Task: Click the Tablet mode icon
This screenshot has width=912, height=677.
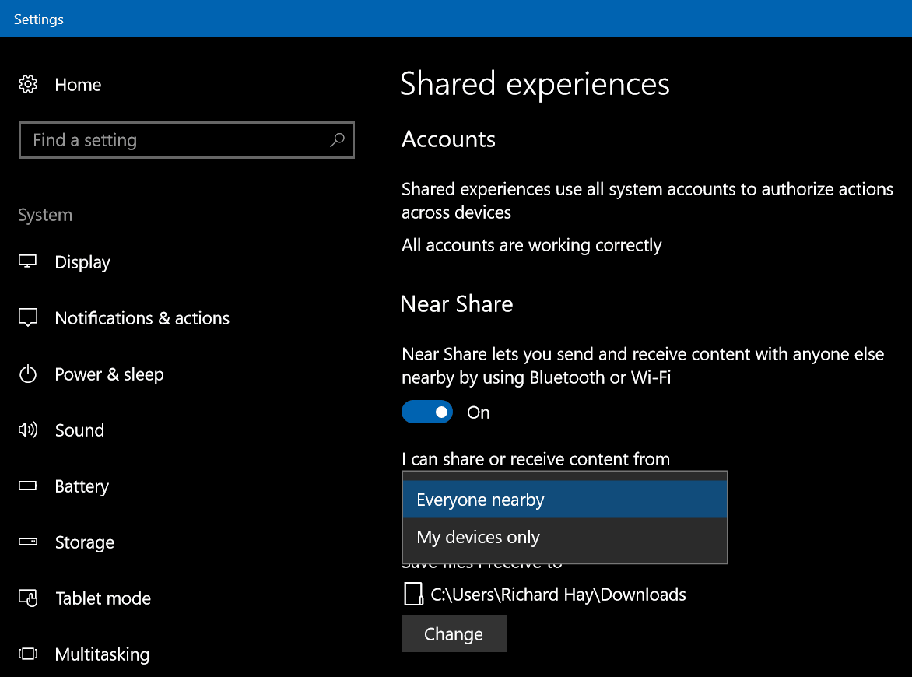Action: click(28, 598)
